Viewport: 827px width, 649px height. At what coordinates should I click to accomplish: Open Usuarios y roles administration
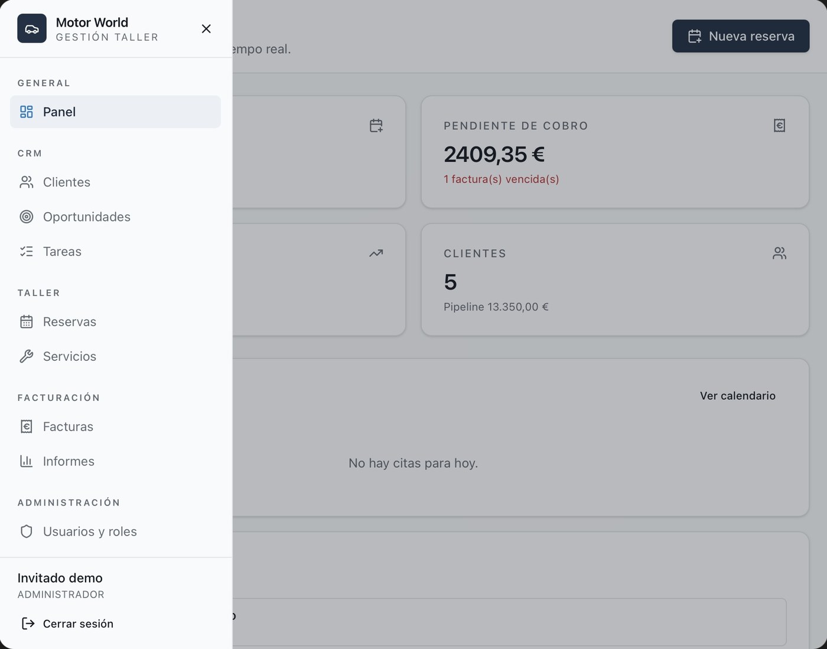click(x=115, y=531)
